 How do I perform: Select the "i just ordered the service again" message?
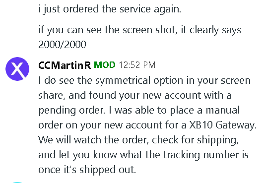[x=110, y=9]
